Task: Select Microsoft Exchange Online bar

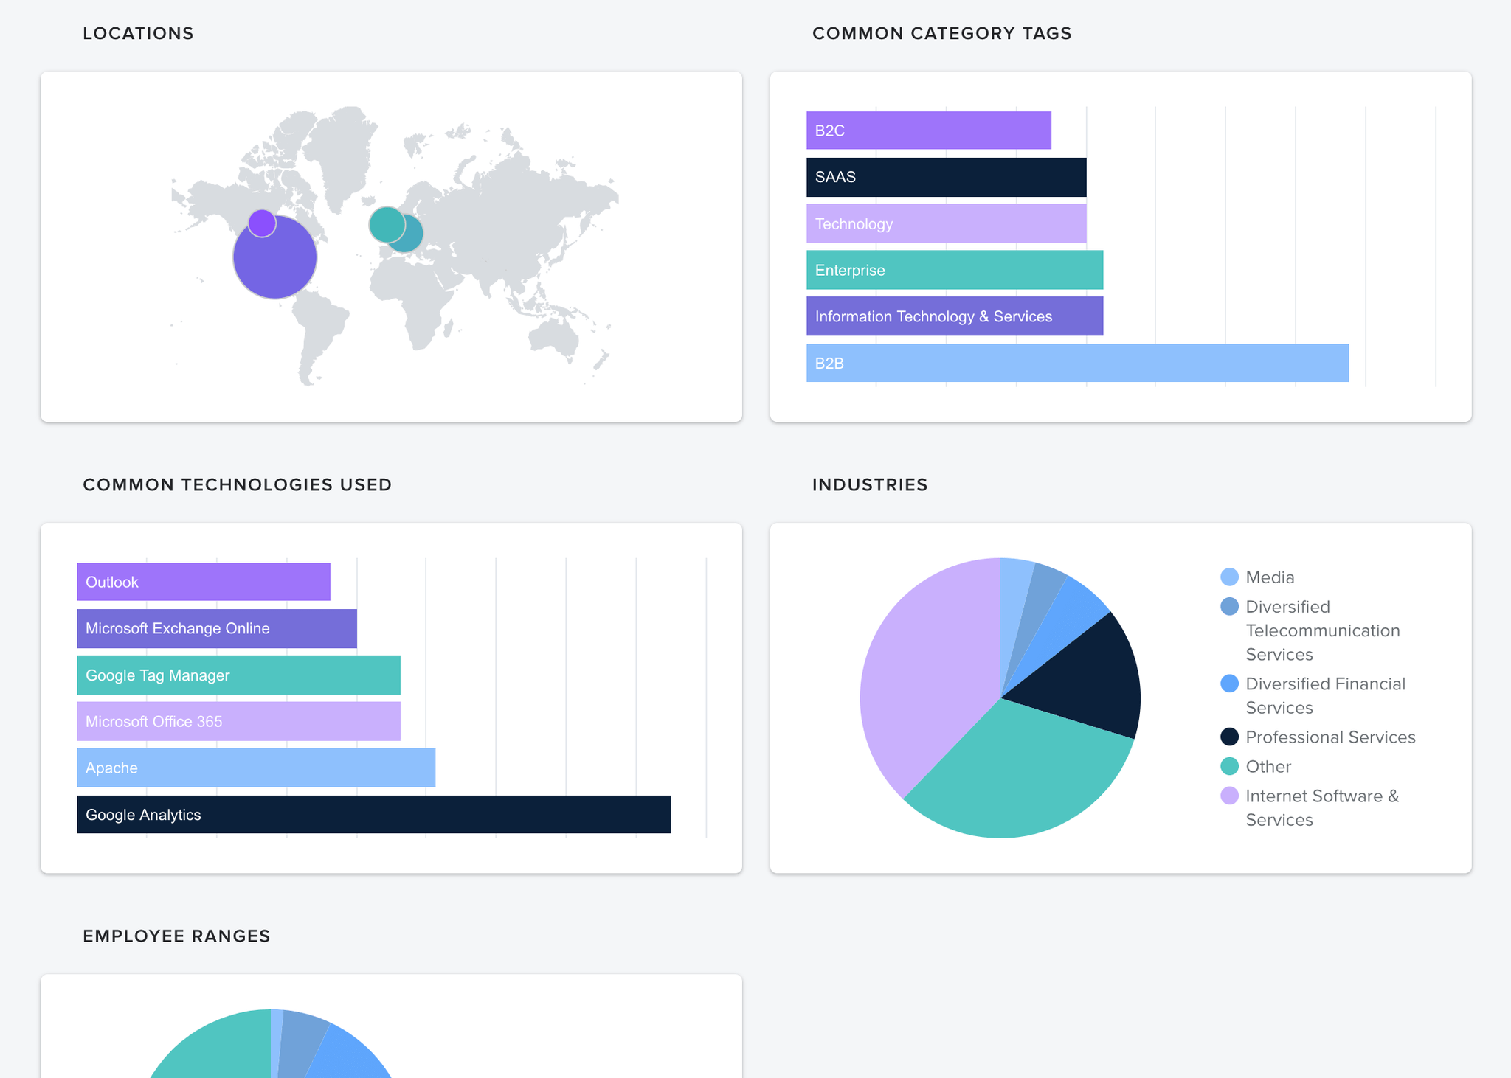Action: (217, 628)
